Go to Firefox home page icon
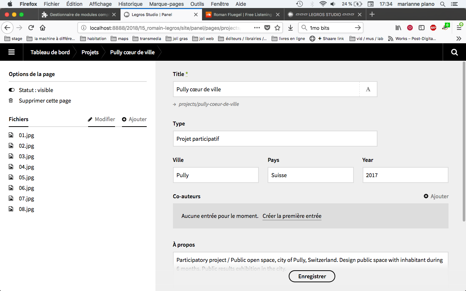Viewport: 466px width, 291px height. coord(43,28)
